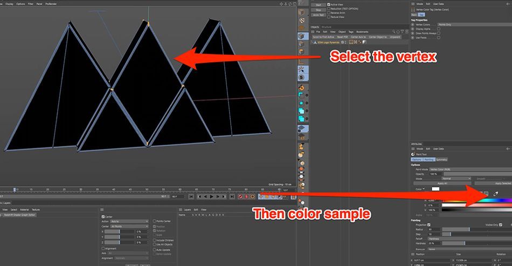
Task: Click the SOM Logo Pyramids object icon
Action: 315,42
